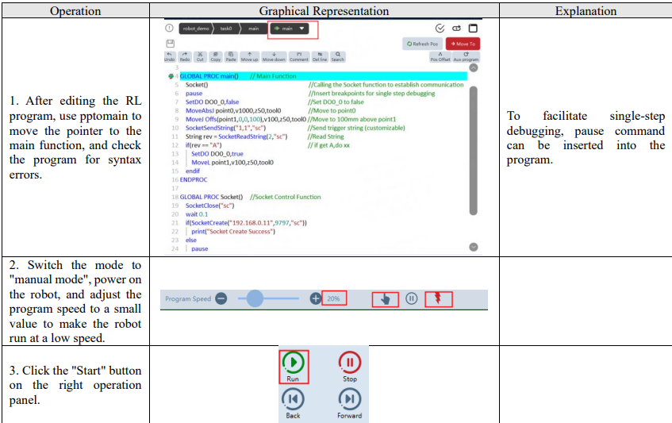672x423 pixels.
Task: Click the Copy toolbar icon
Action: click(216, 56)
